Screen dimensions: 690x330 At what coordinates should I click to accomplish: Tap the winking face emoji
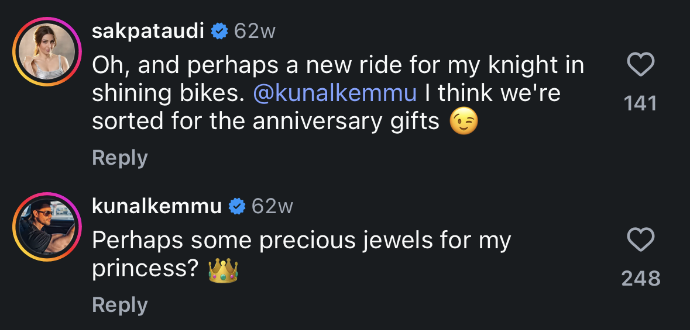click(x=464, y=121)
